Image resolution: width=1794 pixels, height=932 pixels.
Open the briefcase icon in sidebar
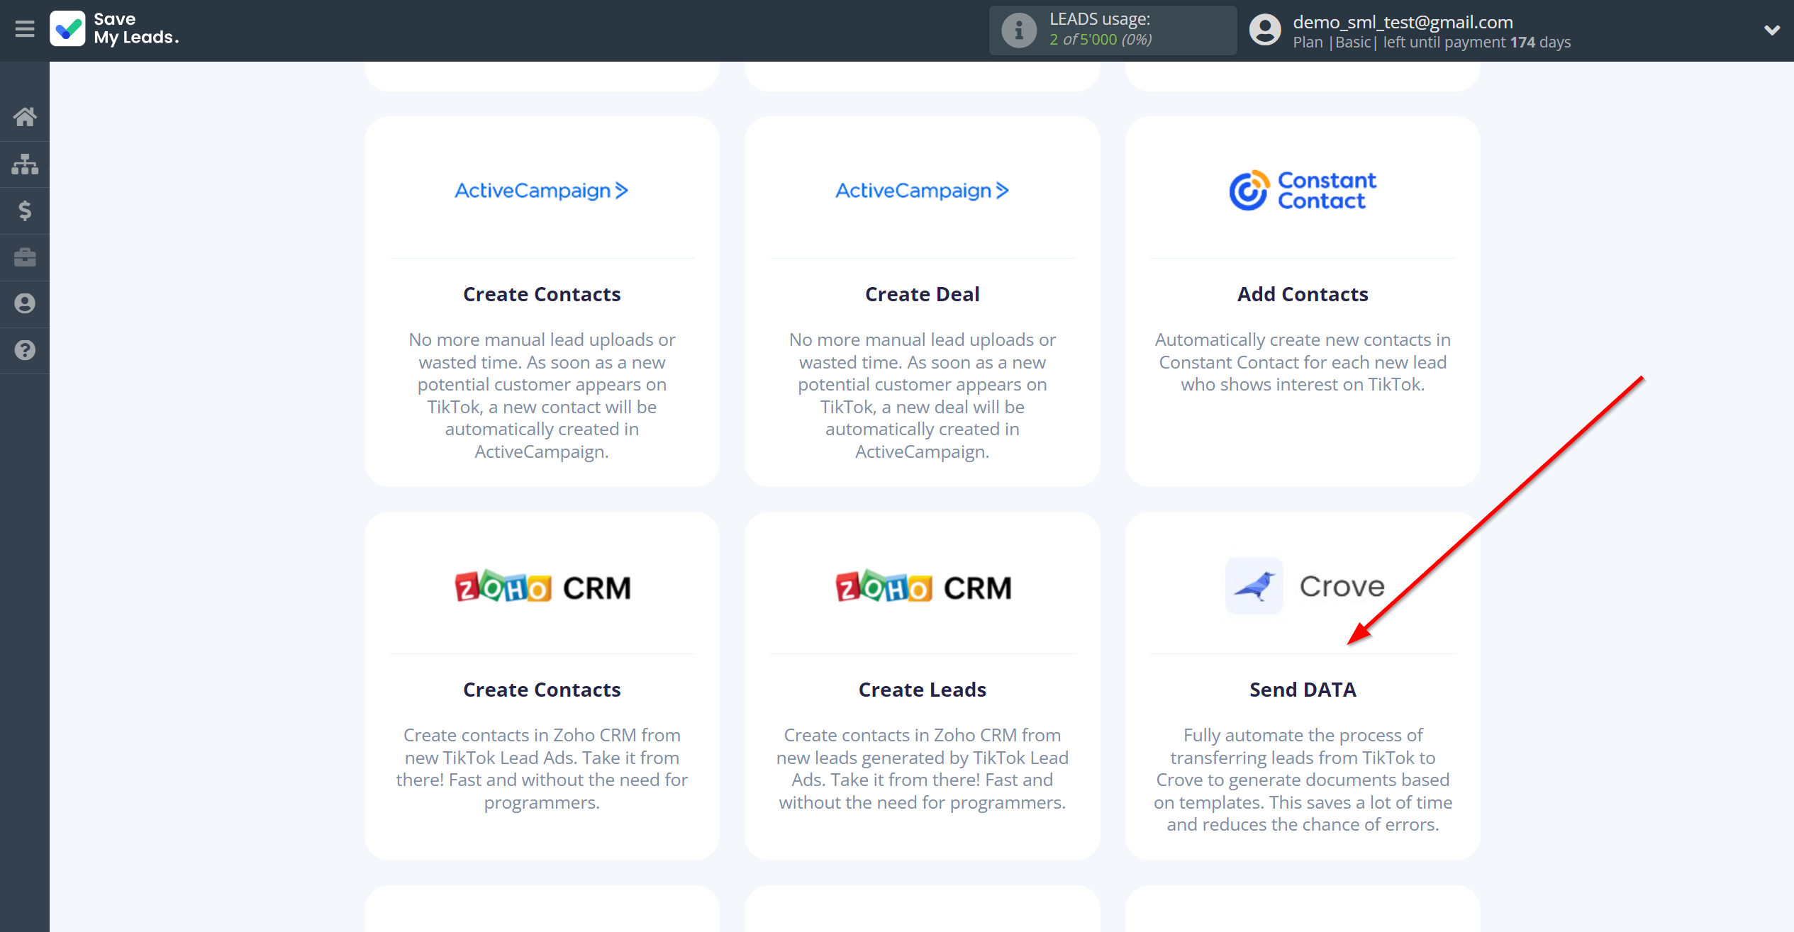(25, 257)
